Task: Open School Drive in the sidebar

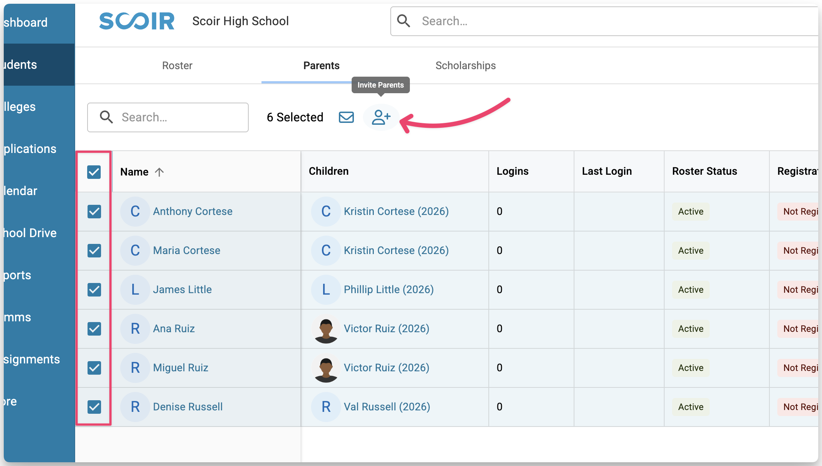Action: coord(30,233)
